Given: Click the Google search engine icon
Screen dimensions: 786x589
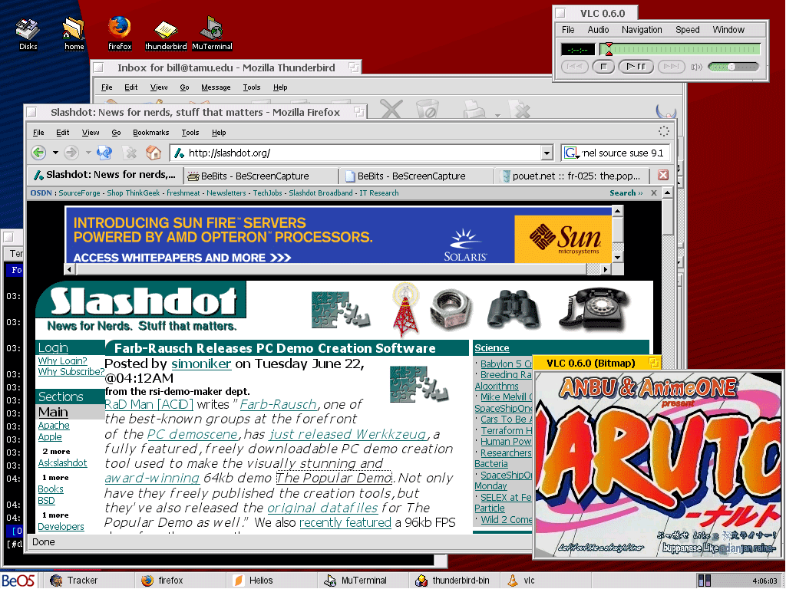Looking at the screenshot, I should click(571, 153).
